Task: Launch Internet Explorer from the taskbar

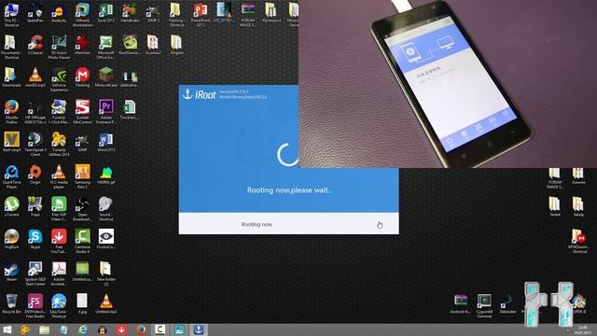Action: (x=83, y=329)
